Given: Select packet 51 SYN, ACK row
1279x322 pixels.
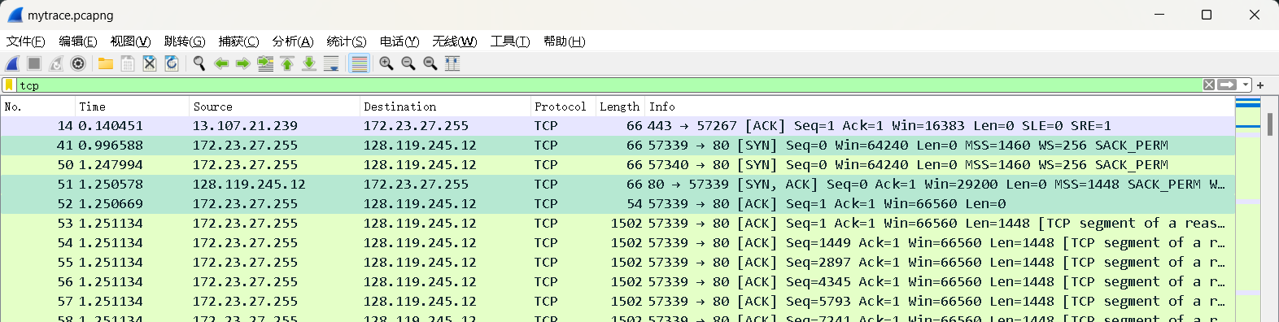Looking at the screenshot, I should pos(618,185).
